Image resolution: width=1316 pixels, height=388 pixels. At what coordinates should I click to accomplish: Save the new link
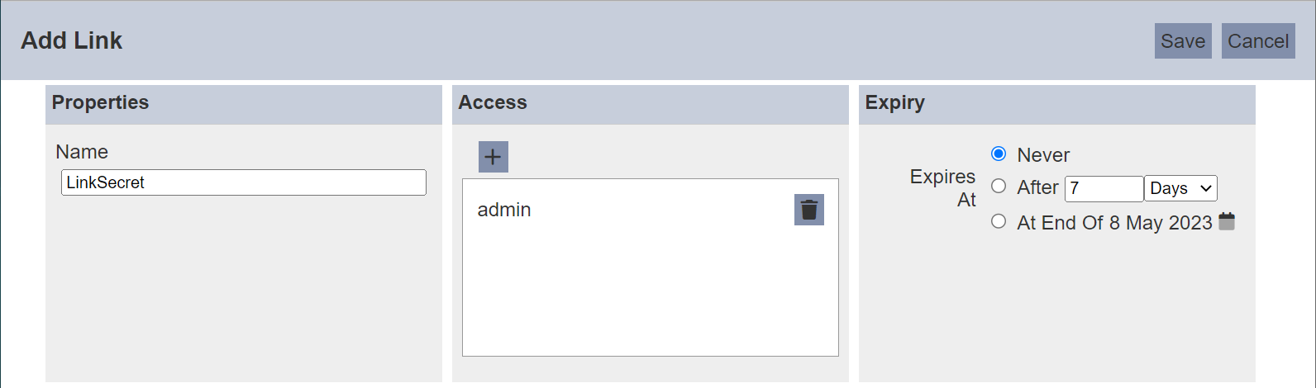[1183, 40]
